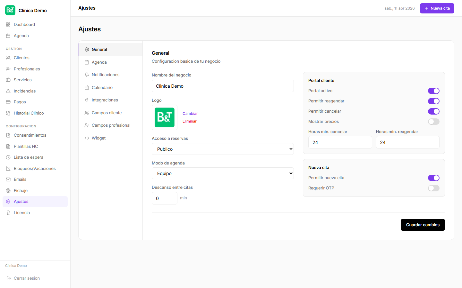This screenshot has height=288, width=462.
Task: Click the Fichaje fingerprint icon
Action: tap(8, 191)
